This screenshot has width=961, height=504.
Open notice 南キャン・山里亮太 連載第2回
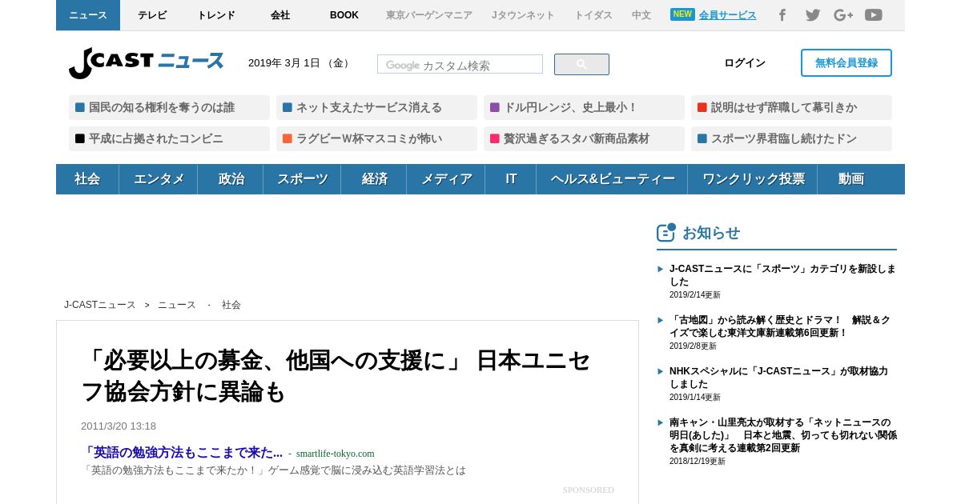[x=782, y=435]
